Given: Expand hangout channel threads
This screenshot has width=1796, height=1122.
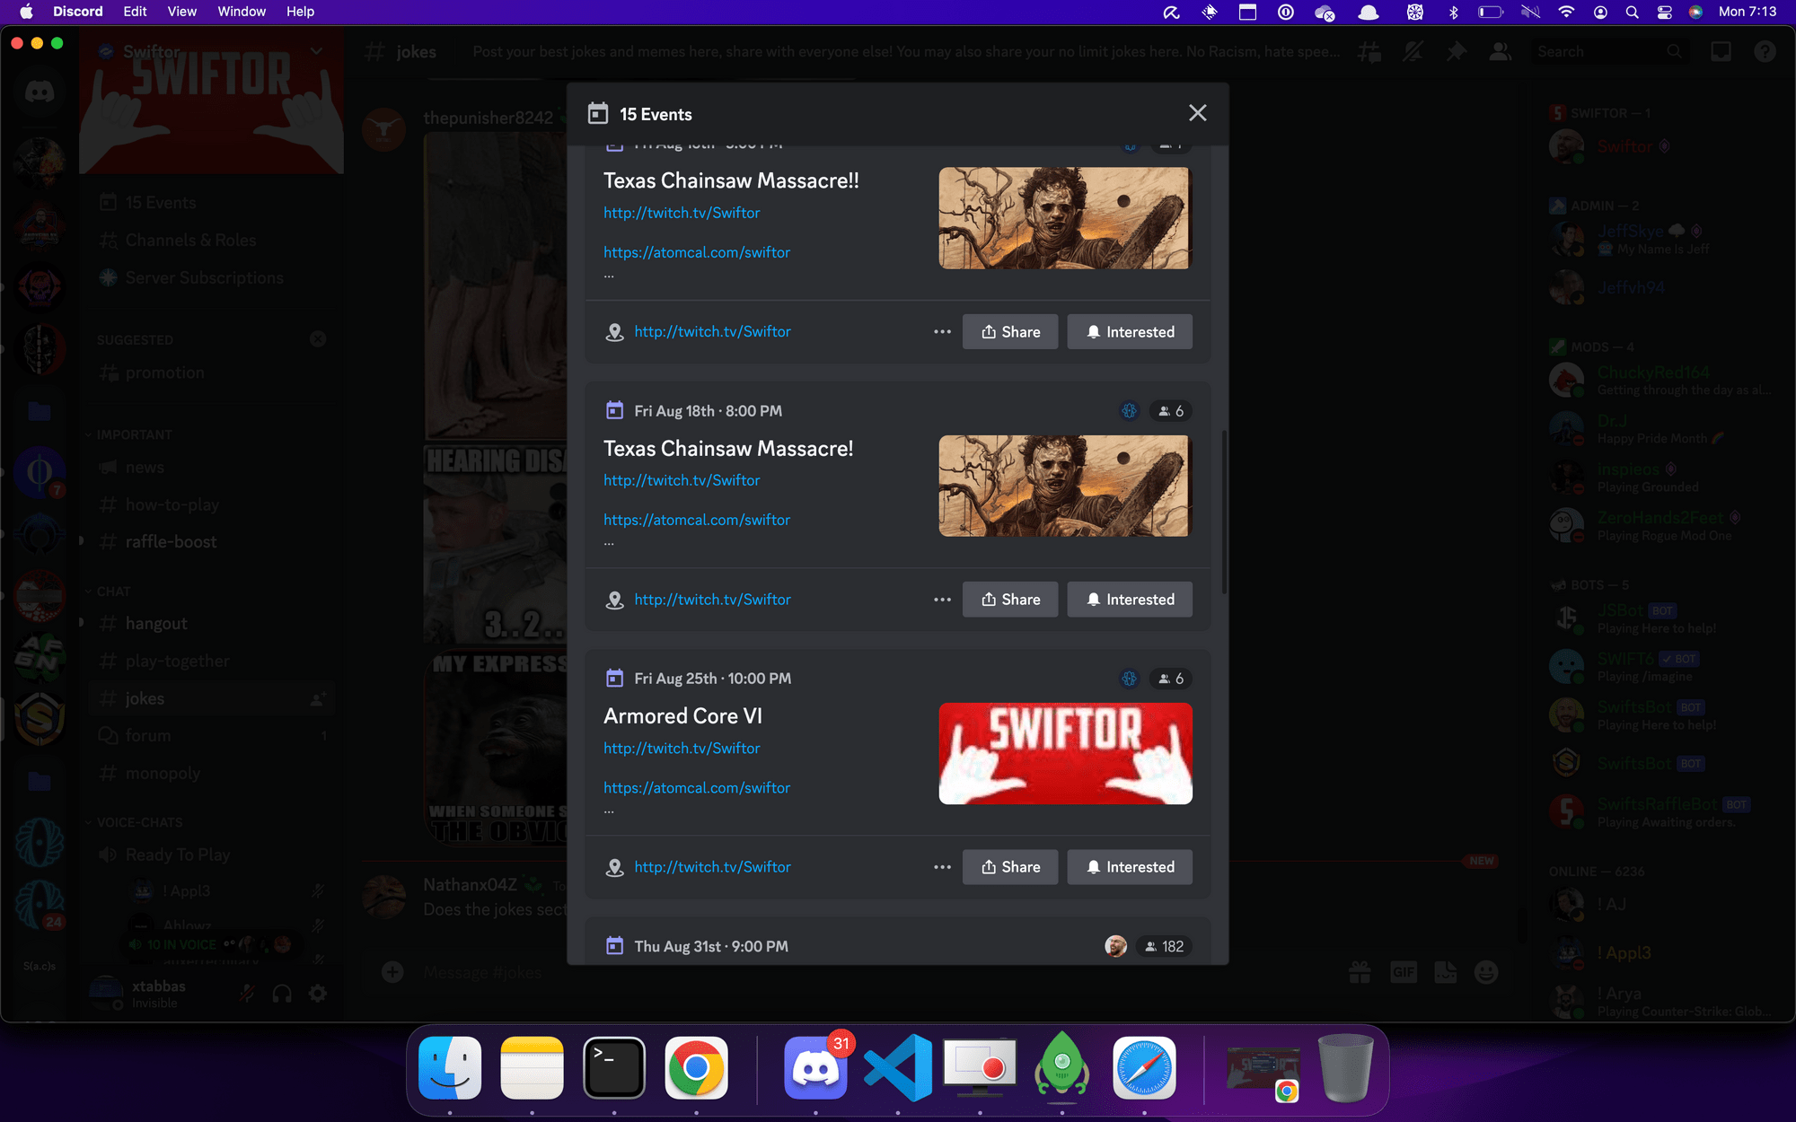Looking at the screenshot, I should click(x=82, y=623).
